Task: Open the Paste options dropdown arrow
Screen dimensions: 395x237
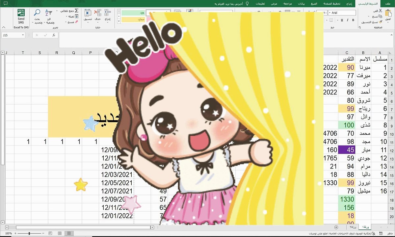Action: pyautogui.click(x=388, y=22)
